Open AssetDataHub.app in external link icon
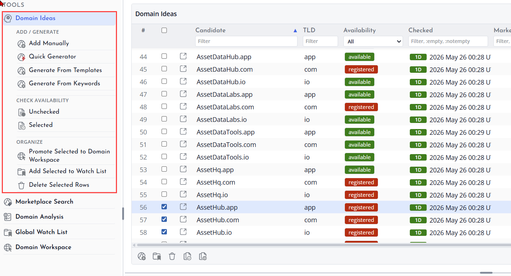The image size is (511, 276). [x=183, y=56]
